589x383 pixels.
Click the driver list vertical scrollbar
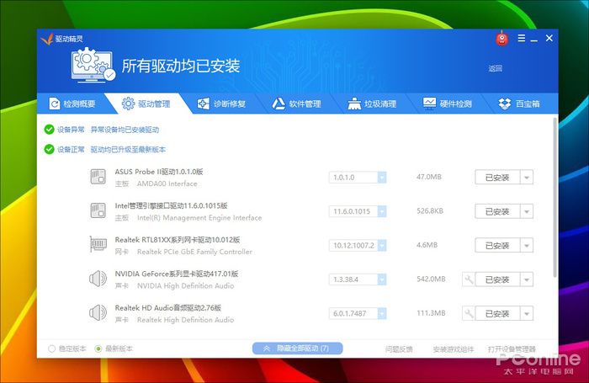pos(555,202)
